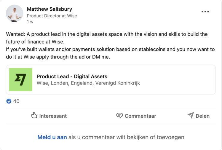The width and height of the screenshot is (222, 150).
Task: Click the comment sign-in prompt text
Action: click(x=126, y=137)
